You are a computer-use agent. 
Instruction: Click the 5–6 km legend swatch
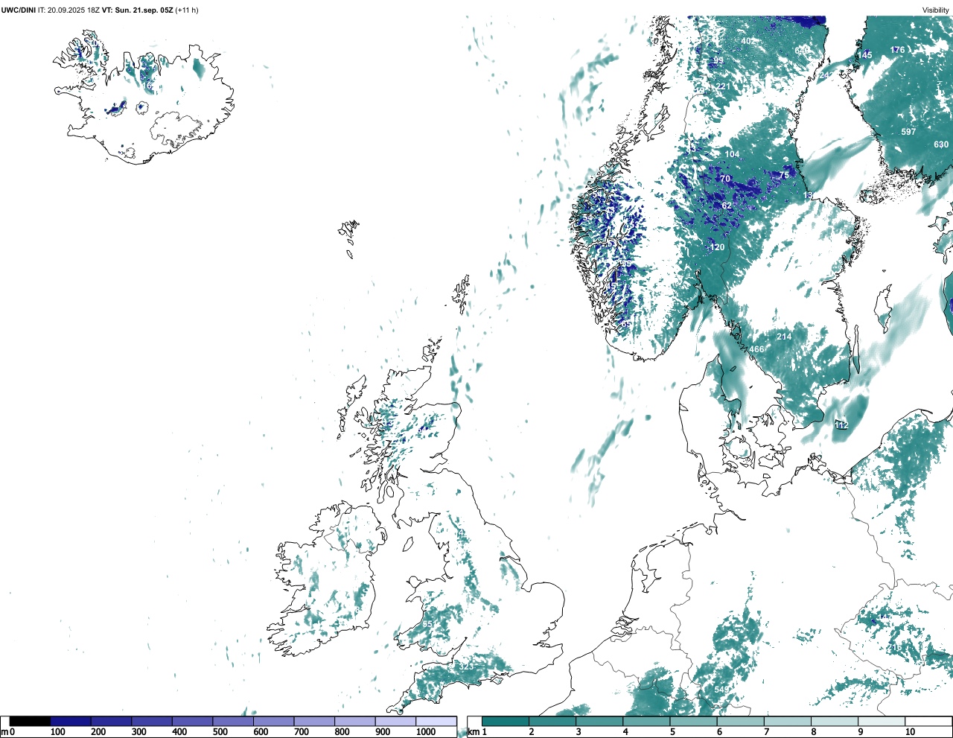(694, 722)
